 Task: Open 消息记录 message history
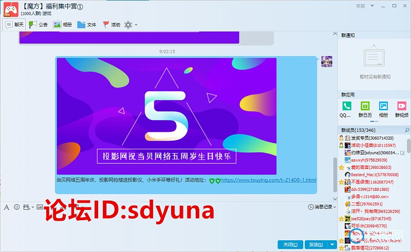pyautogui.click(x=320, y=207)
